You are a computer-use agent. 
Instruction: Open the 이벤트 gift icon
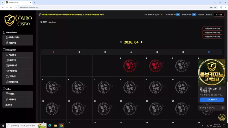7,94
